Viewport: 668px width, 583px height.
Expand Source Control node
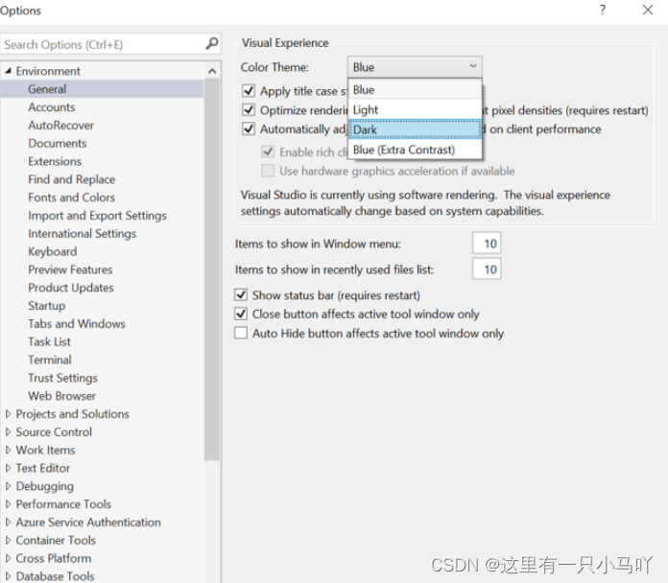click(8, 431)
